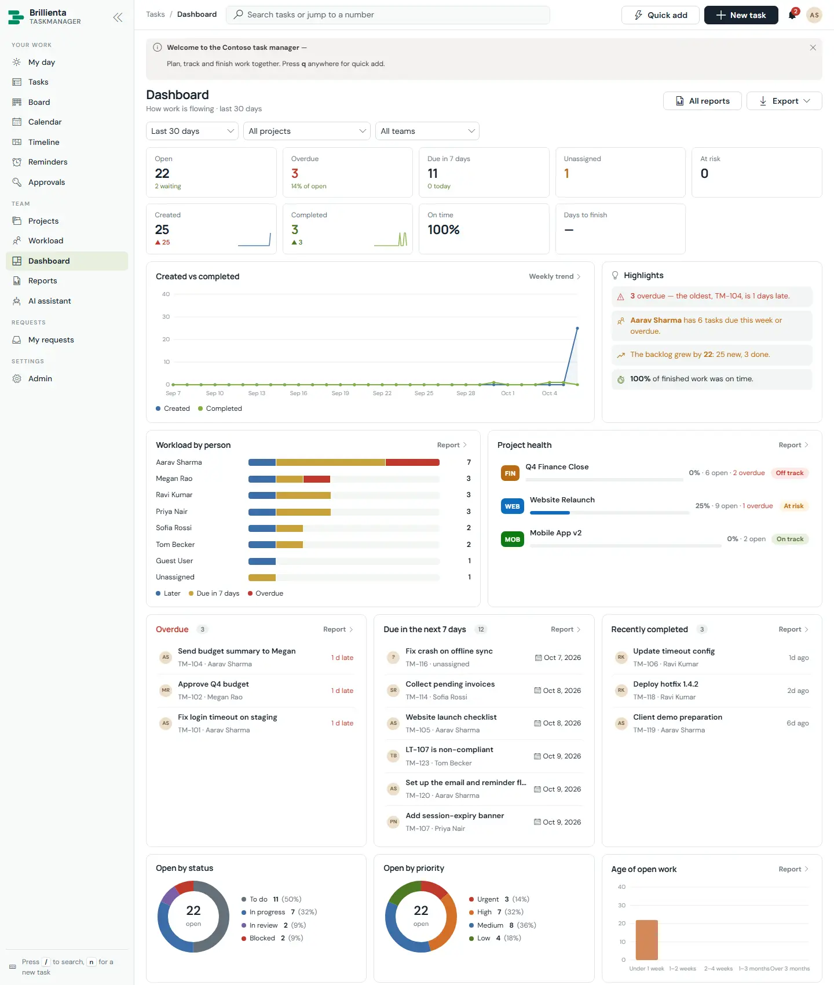Open the All projects dropdown
Viewport: 834px width, 985px height.
click(307, 131)
